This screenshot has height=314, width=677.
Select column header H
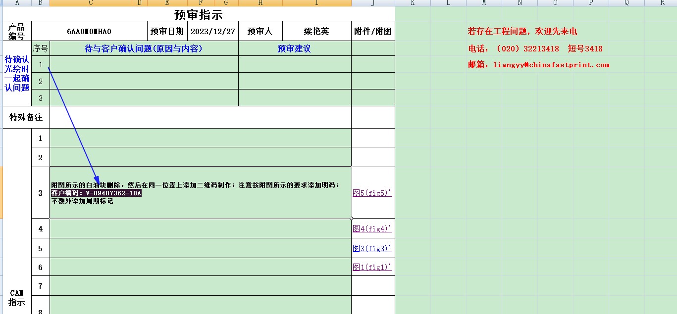click(260, 3)
